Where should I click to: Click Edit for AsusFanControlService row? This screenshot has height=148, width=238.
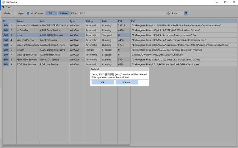point(6,45)
